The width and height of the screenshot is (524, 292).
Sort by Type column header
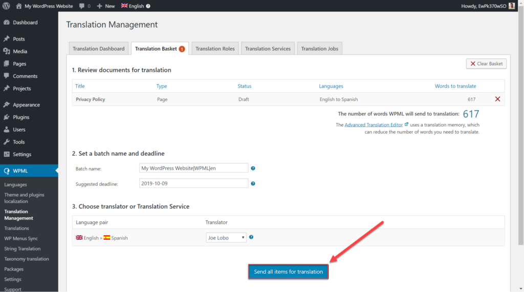click(162, 86)
